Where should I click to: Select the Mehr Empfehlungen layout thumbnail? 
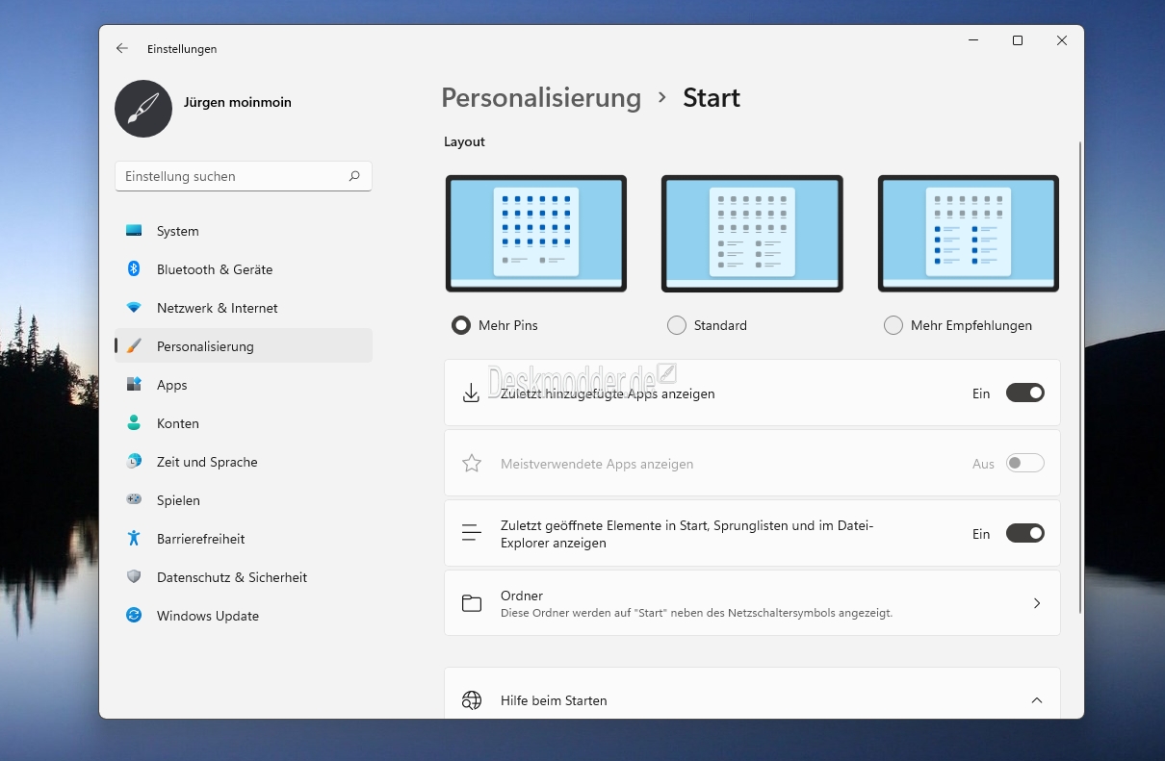click(x=969, y=233)
